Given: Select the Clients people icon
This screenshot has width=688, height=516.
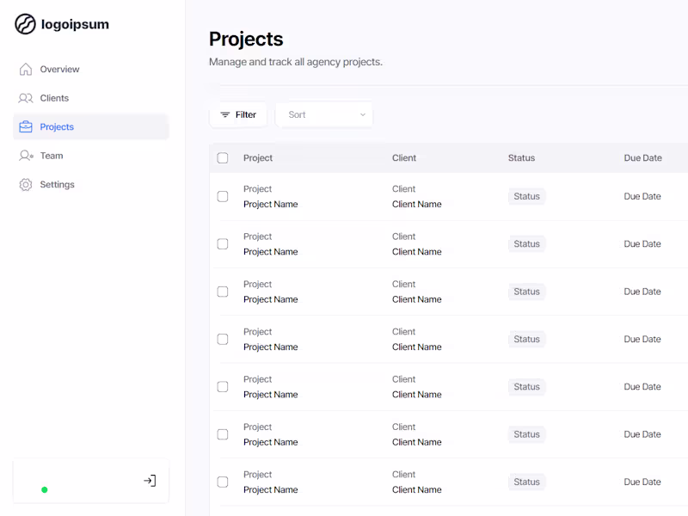Looking at the screenshot, I should (x=27, y=97).
